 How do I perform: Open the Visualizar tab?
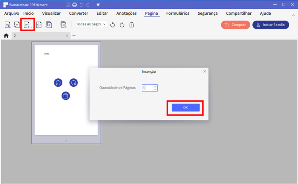51,13
